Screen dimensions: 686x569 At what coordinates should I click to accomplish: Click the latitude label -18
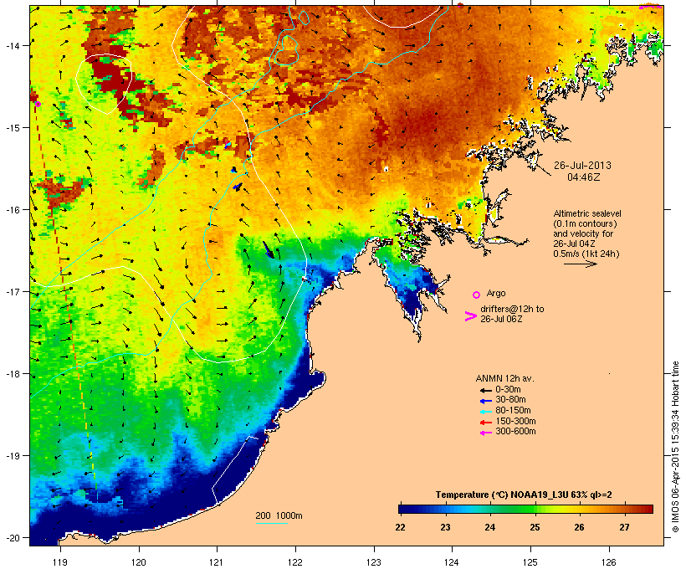coord(13,374)
